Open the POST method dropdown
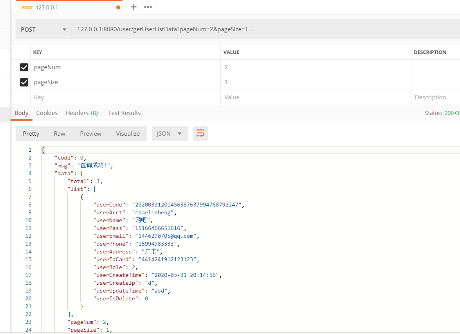 point(44,29)
